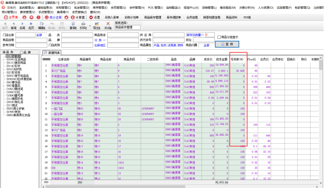
Task: Open 商品归属 全部 selector
Action: (x=206, y=45)
